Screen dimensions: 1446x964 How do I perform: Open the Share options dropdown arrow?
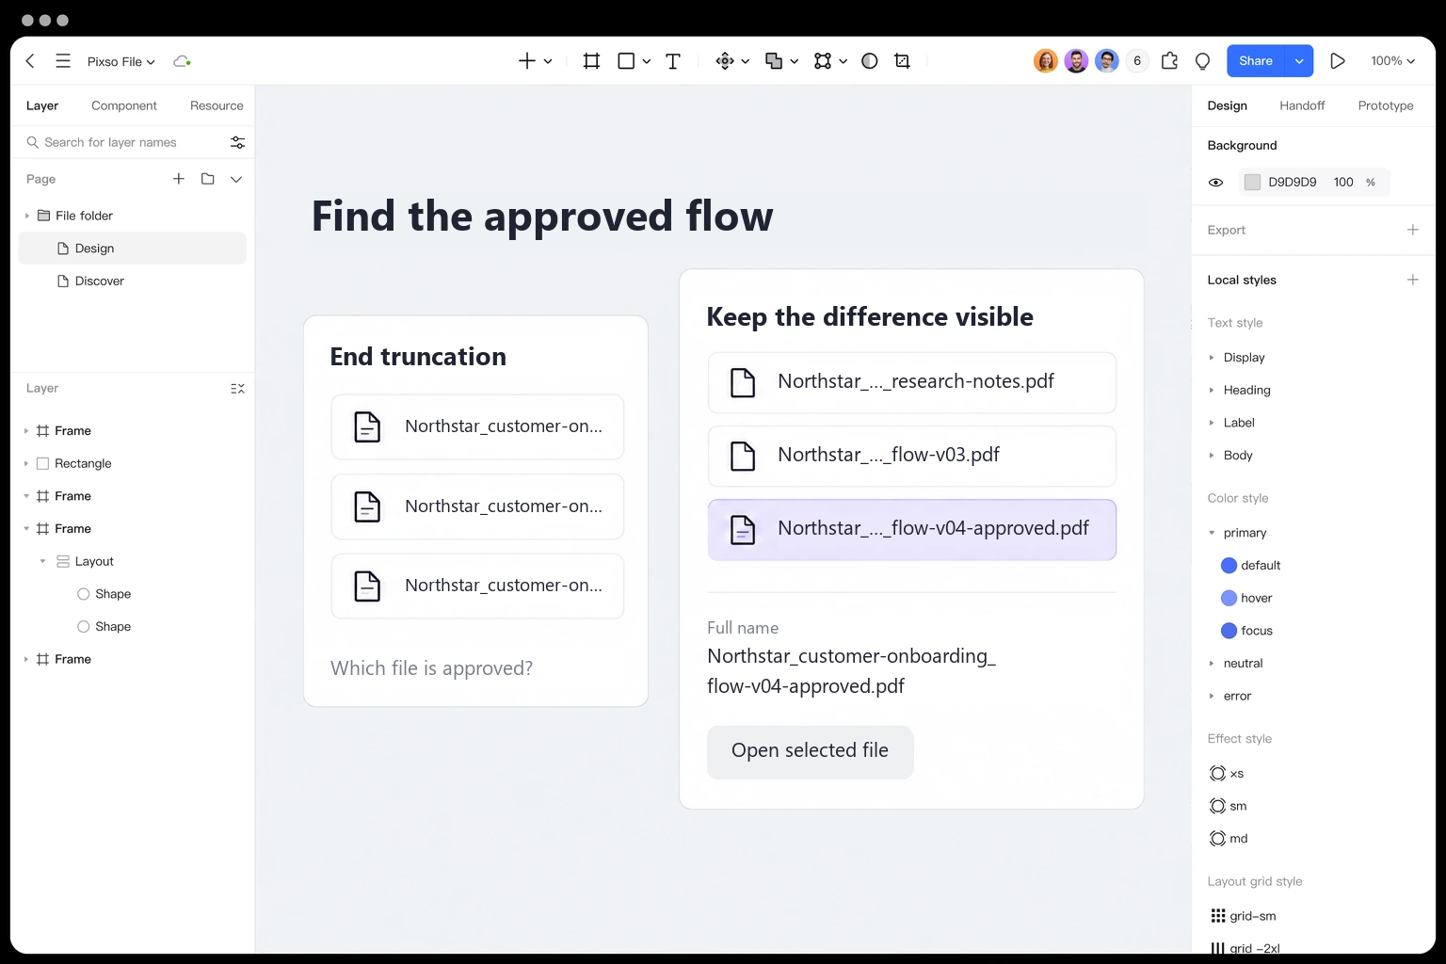pos(1299,61)
